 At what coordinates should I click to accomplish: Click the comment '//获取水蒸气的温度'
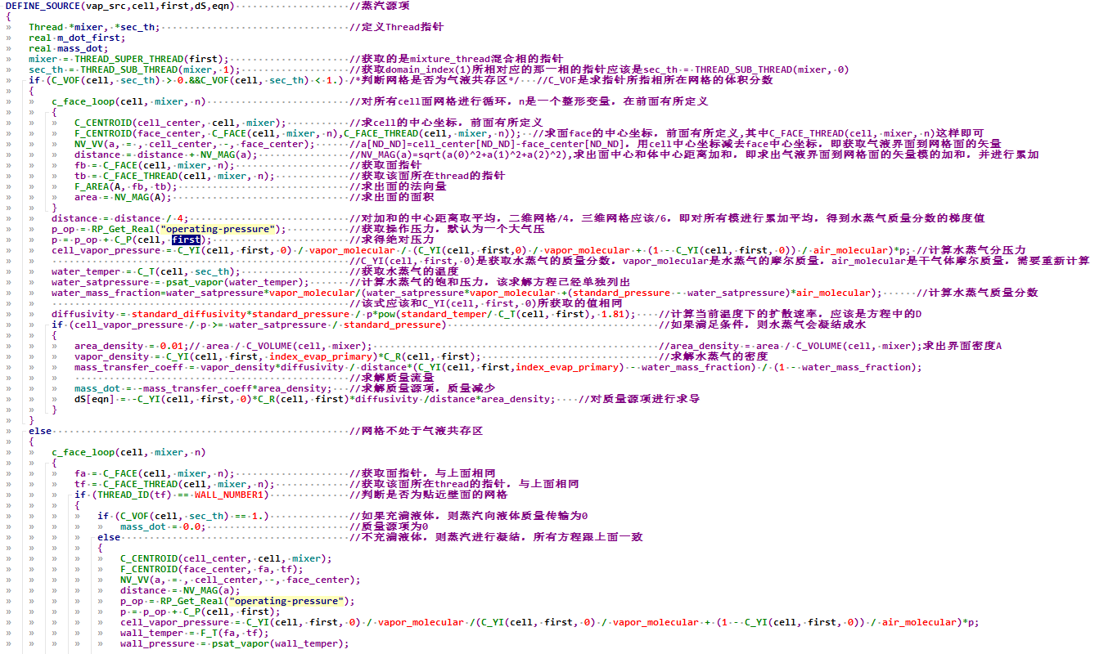tap(403, 271)
